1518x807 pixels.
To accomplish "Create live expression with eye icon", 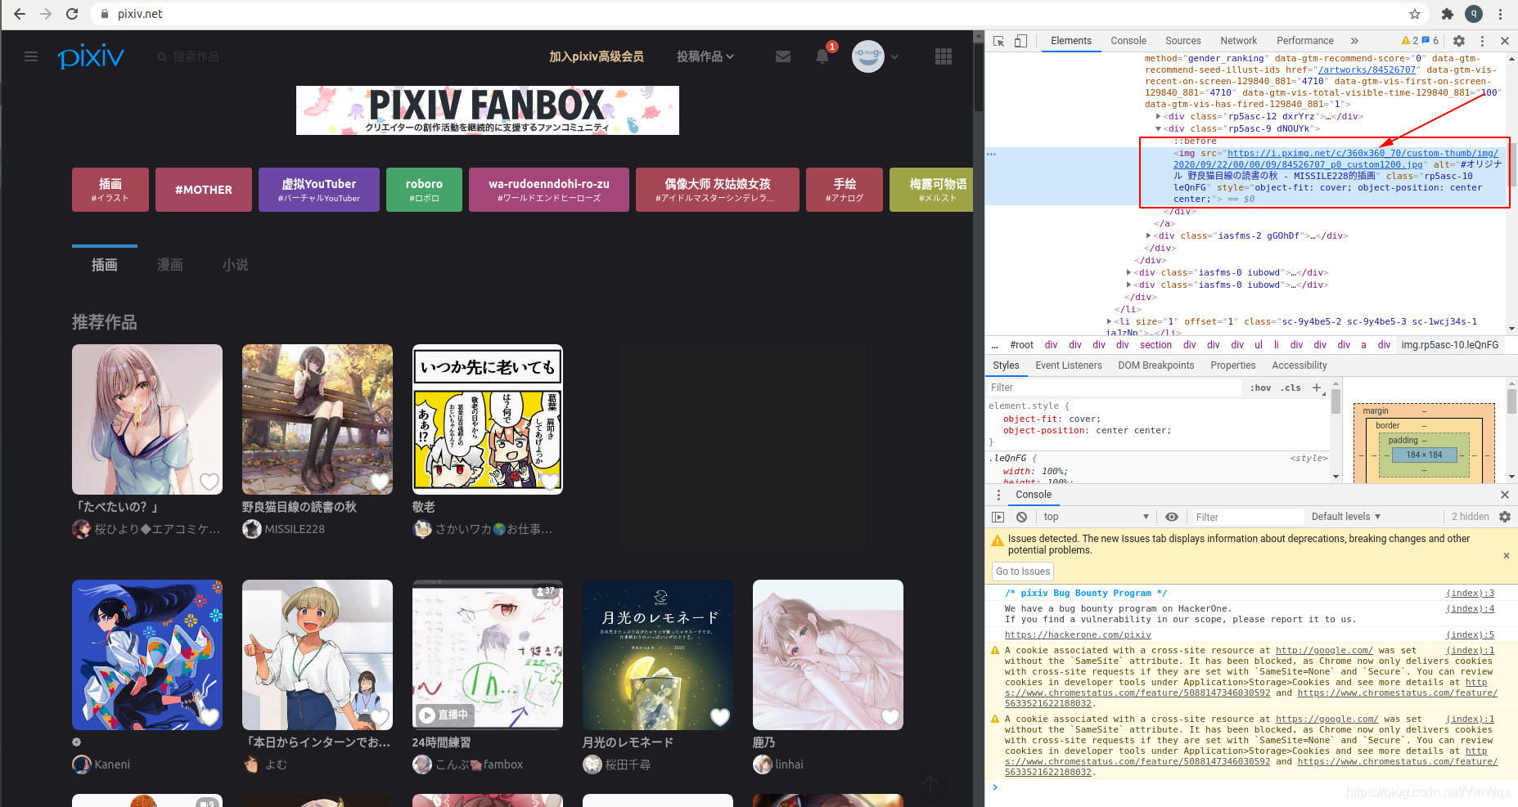I will click(x=1172, y=517).
